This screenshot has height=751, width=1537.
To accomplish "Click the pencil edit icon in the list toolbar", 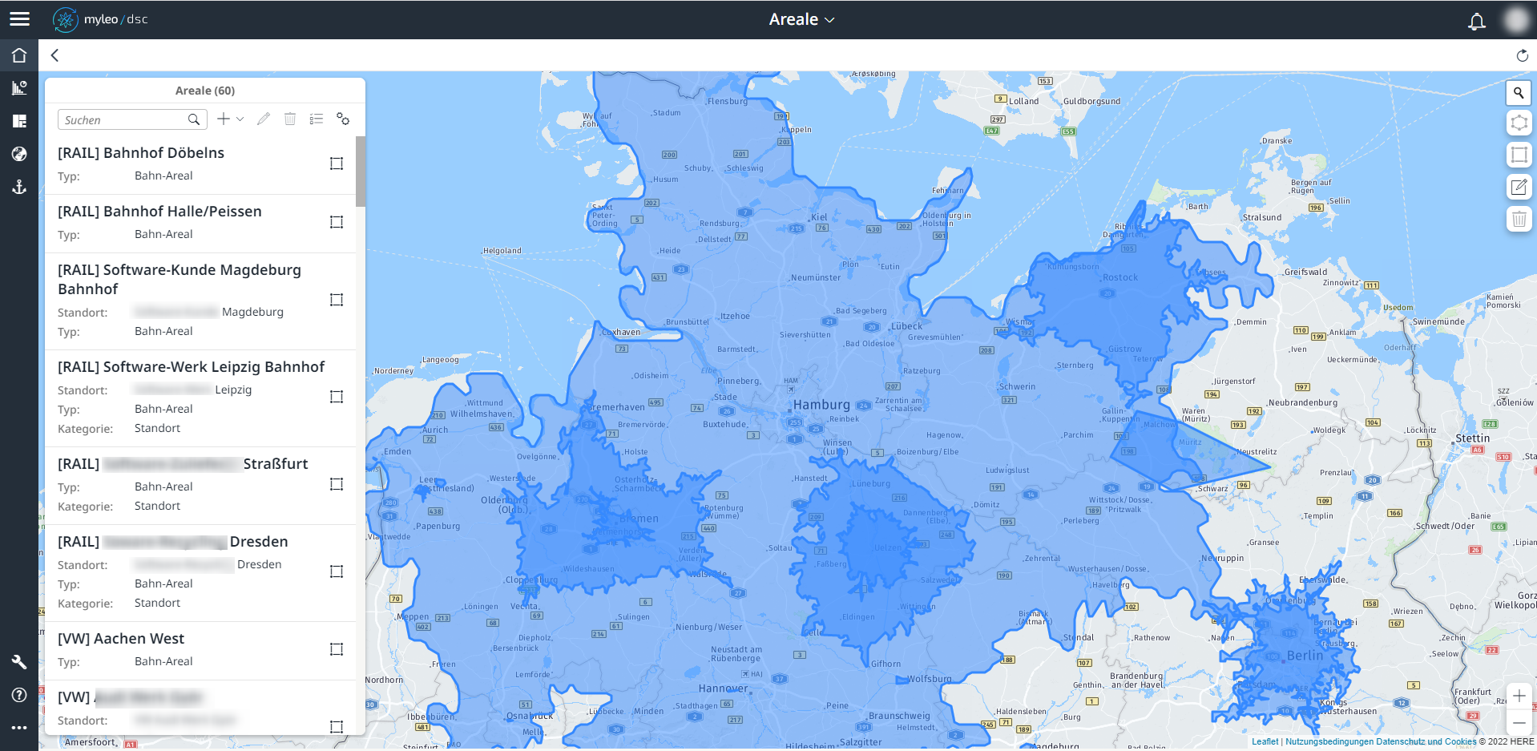I will click(263, 119).
